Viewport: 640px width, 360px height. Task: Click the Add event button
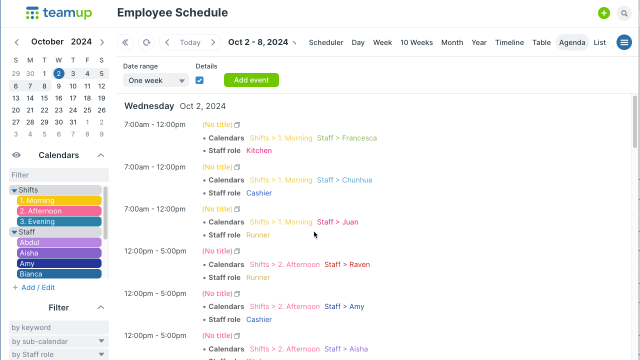coord(251,80)
